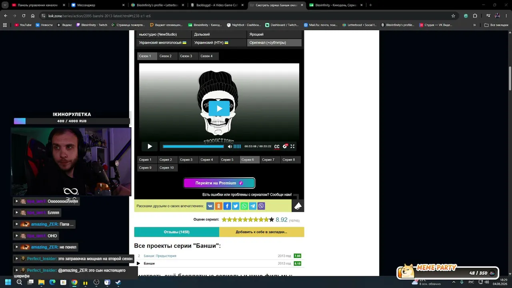The image size is (512, 288).
Task: Share via VK icon
Action: click(x=210, y=206)
